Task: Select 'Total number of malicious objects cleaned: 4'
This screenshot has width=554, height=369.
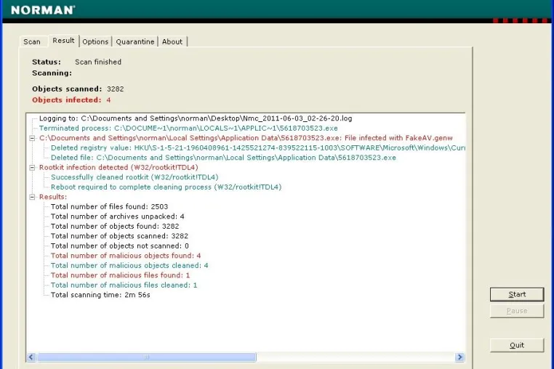Action: [x=129, y=266]
